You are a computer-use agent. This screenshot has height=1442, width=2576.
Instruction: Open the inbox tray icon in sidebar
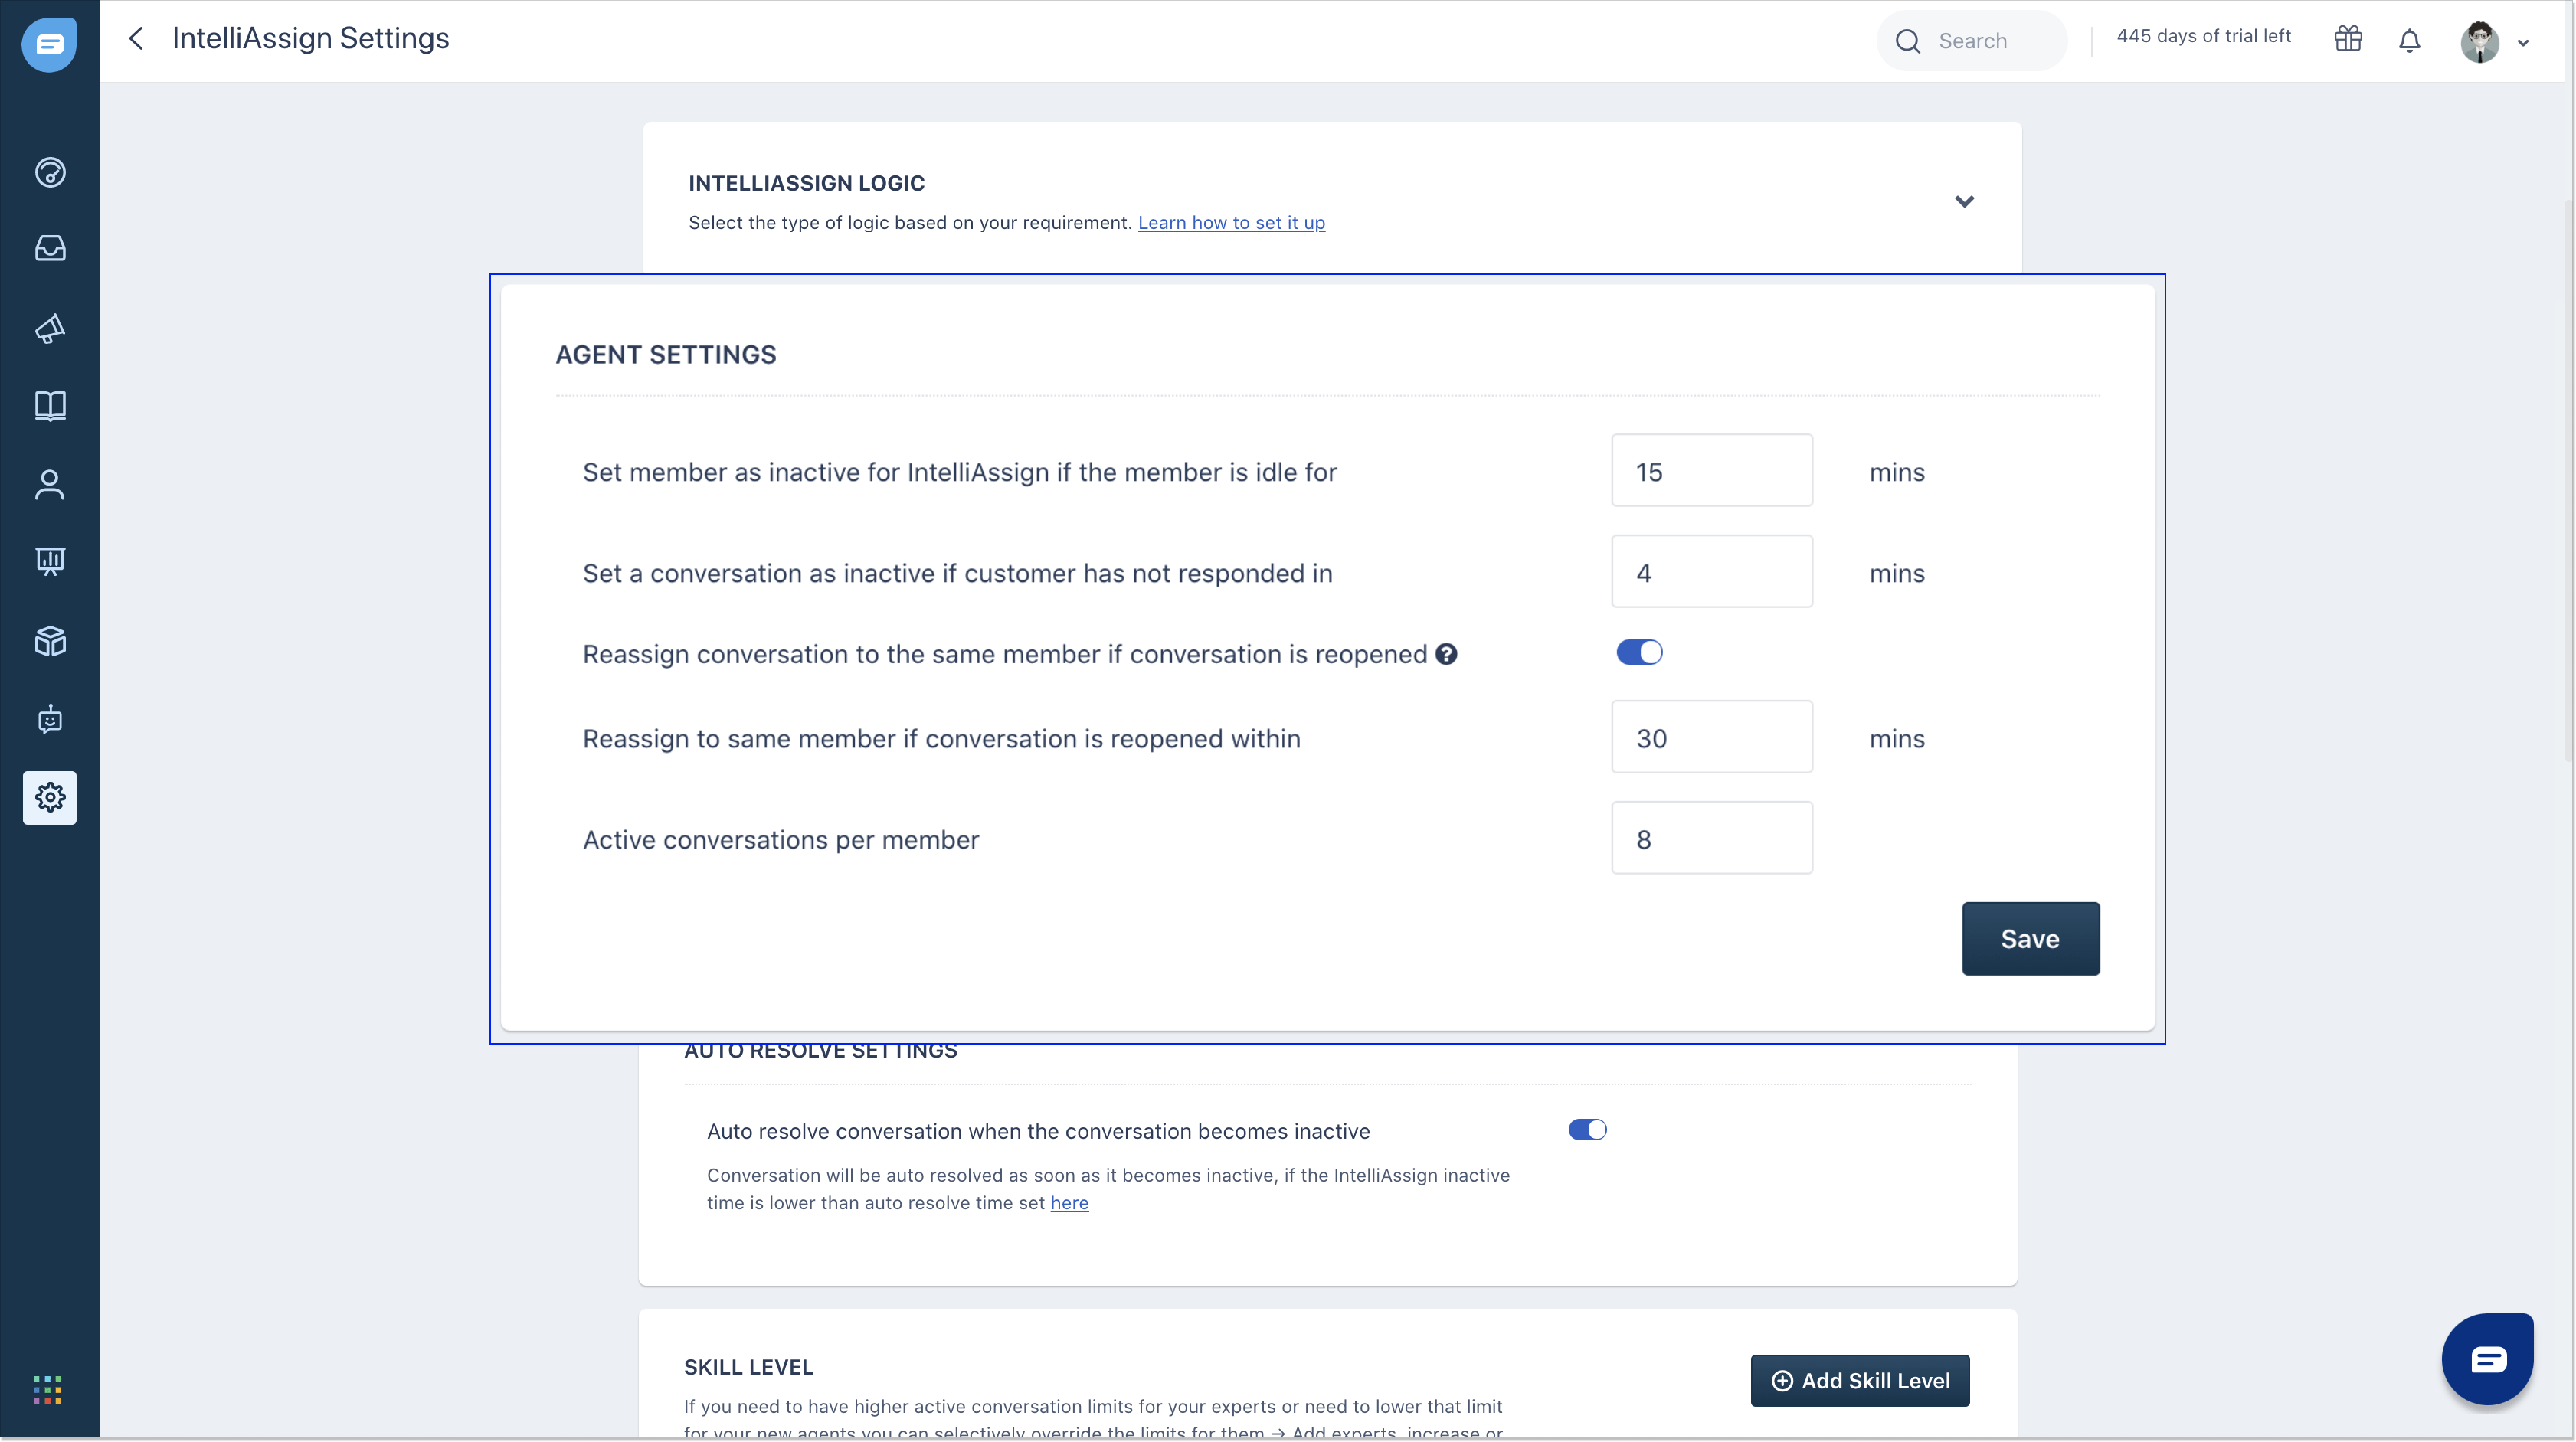tap(50, 248)
